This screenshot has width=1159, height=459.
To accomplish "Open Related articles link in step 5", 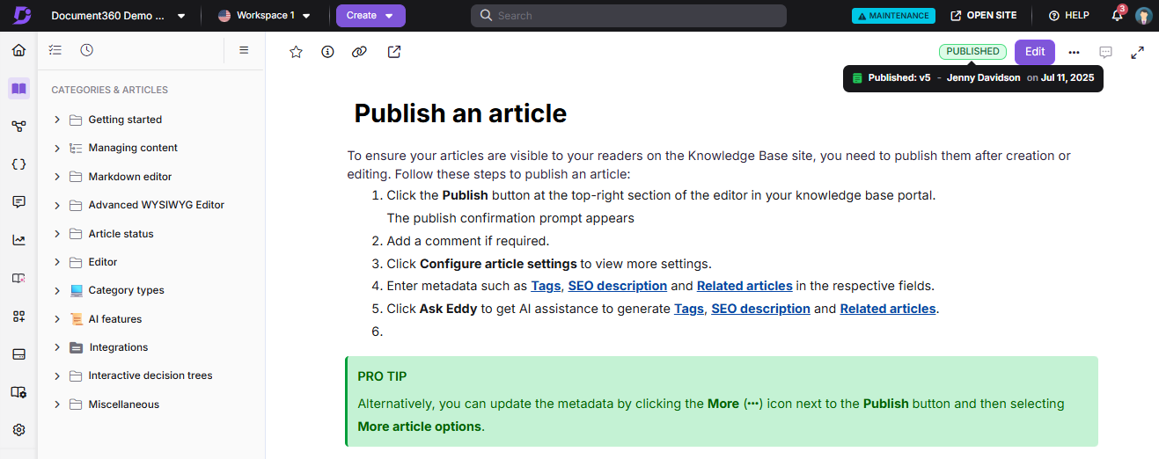I will pos(888,309).
